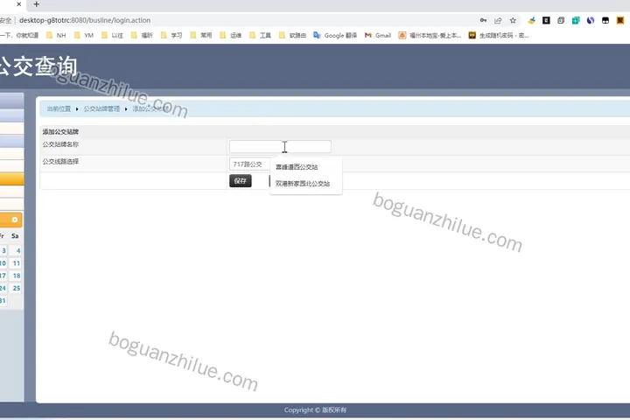Select calendar date 11
Screen dimensions: 630x420
coord(16,262)
